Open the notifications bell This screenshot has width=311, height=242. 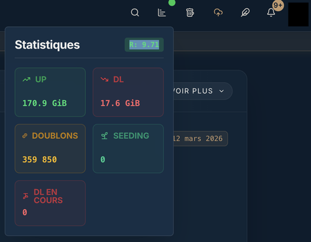point(271,12)
